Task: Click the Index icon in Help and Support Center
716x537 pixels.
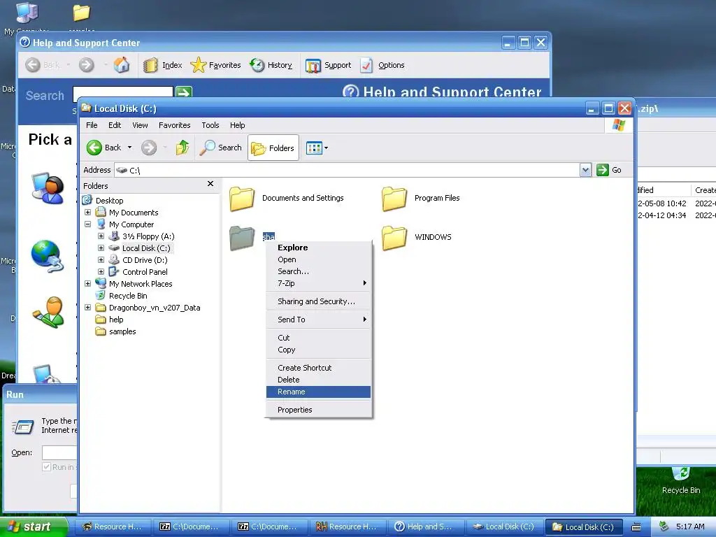Action: 150,65
